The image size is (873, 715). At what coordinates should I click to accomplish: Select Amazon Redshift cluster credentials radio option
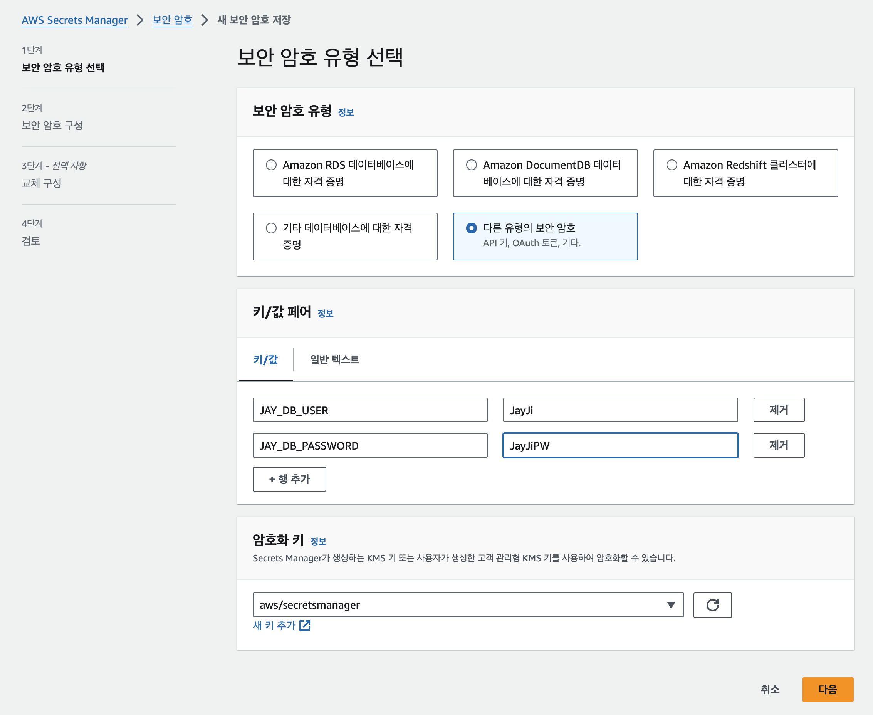(671, 165)
